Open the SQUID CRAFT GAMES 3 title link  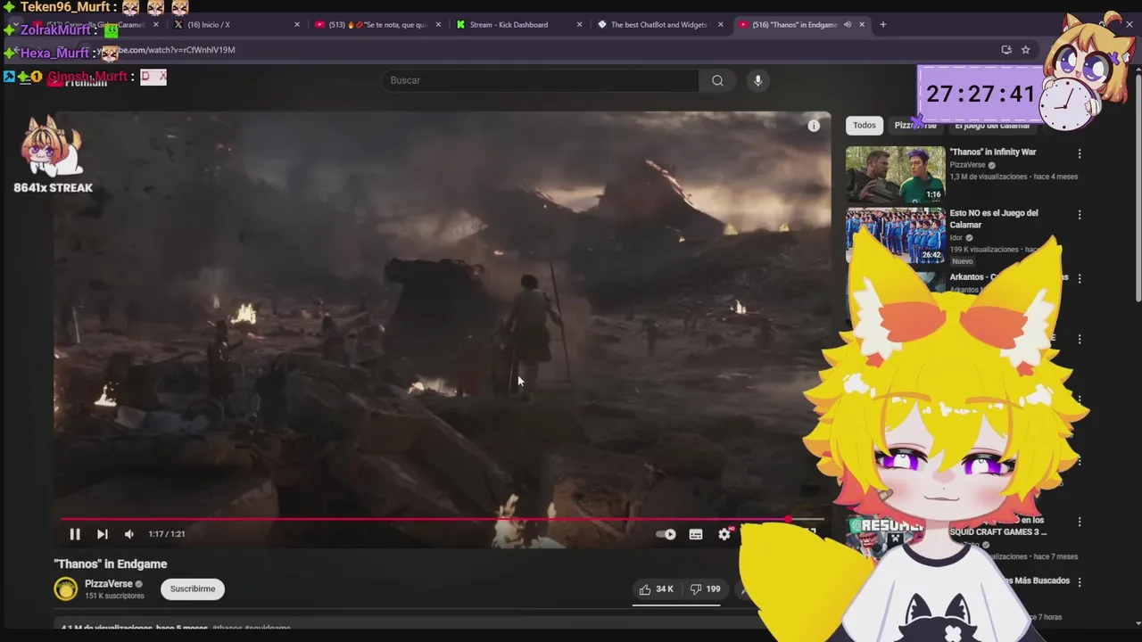pos(998,526)
